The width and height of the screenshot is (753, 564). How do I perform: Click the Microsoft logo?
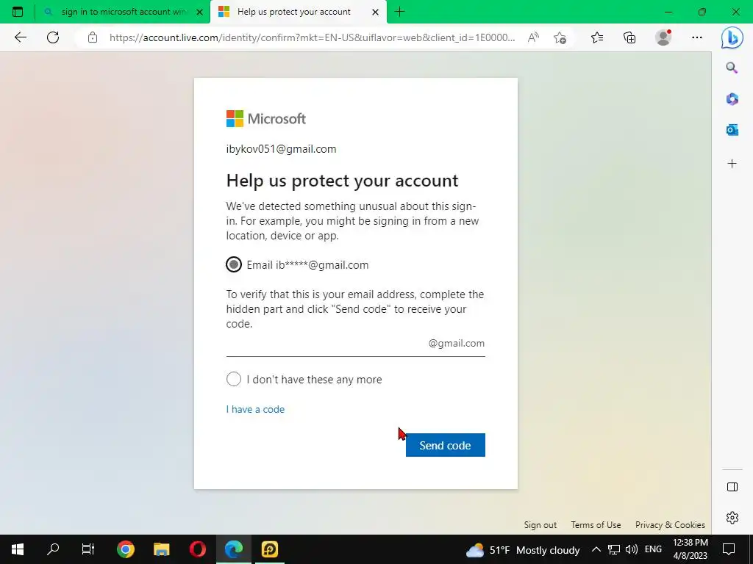266,118
